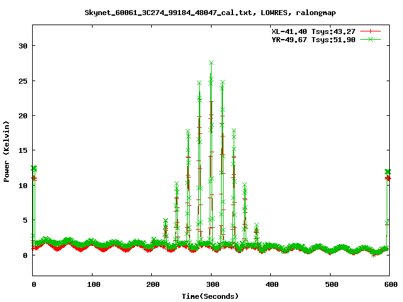The image size is (403, 302).
Task: Click the green YR legend line sample
Action: point(370,39)
